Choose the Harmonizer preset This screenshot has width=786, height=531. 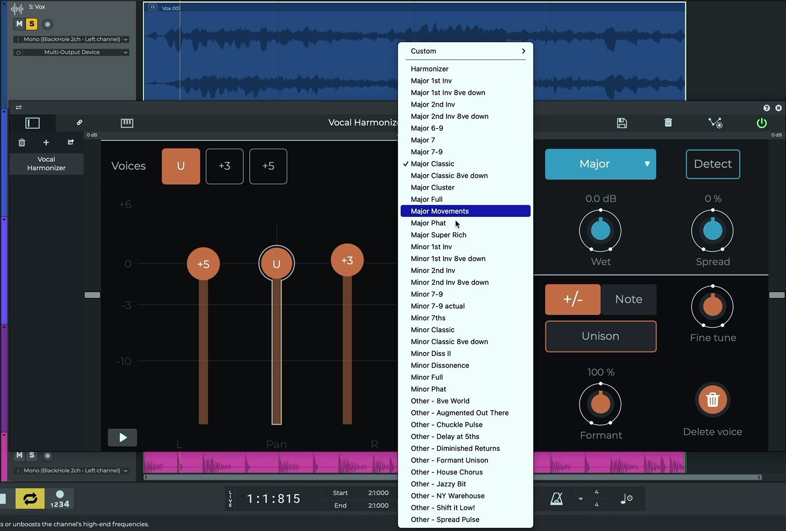pos(466,69)
